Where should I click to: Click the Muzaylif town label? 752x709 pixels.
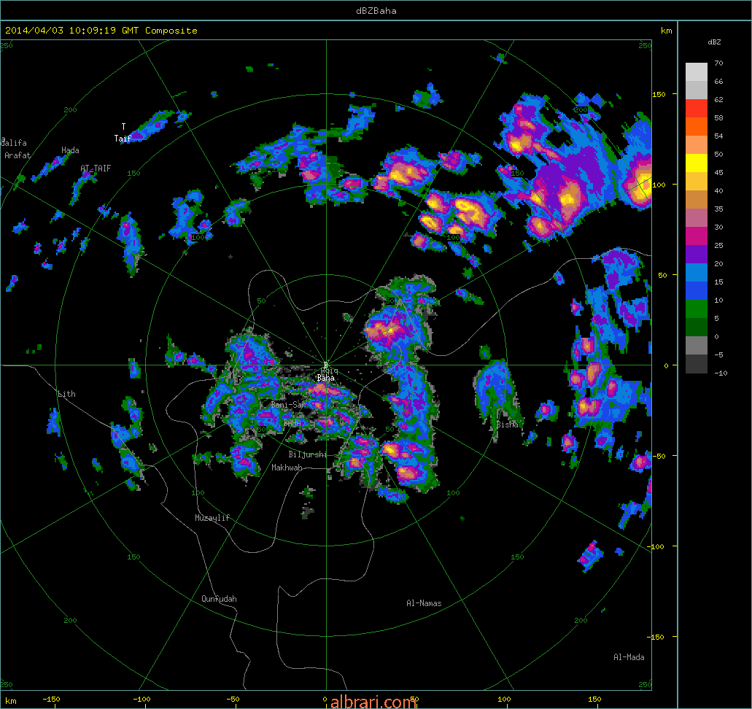(x=212, y=518)
